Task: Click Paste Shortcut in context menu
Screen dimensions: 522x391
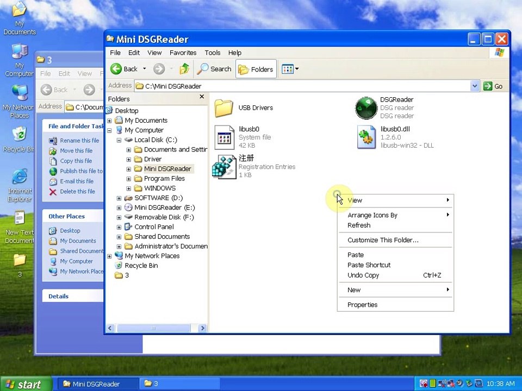Action: tap(395, 265)
